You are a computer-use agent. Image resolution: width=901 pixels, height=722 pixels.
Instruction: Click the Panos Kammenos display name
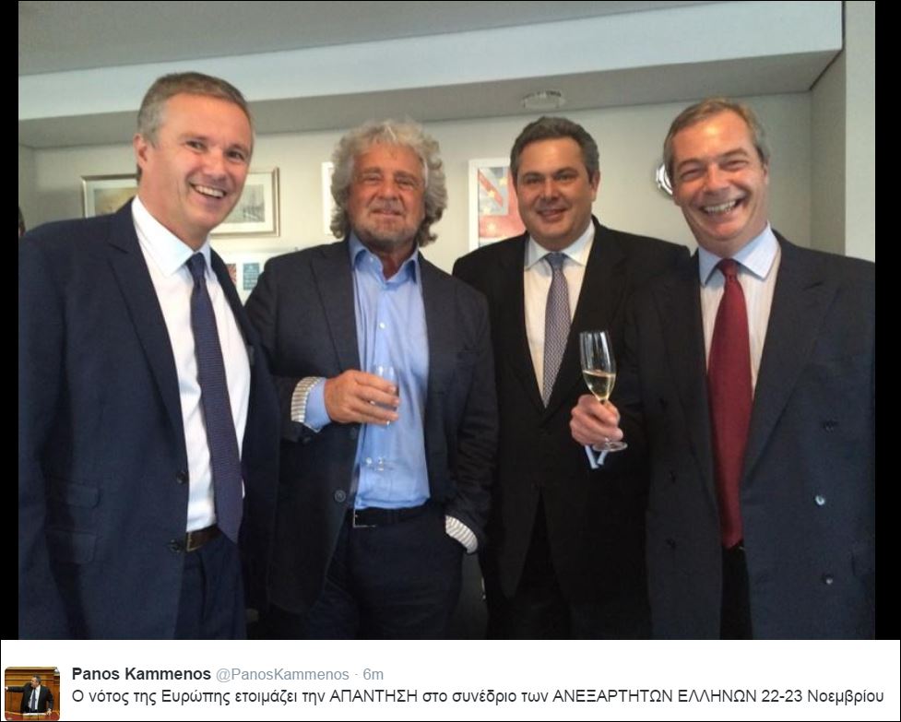point(141,674)
